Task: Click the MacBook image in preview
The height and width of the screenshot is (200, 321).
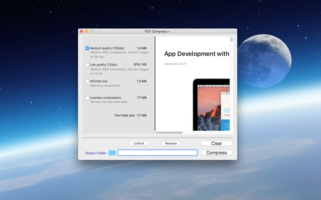Action: (211, 105)
